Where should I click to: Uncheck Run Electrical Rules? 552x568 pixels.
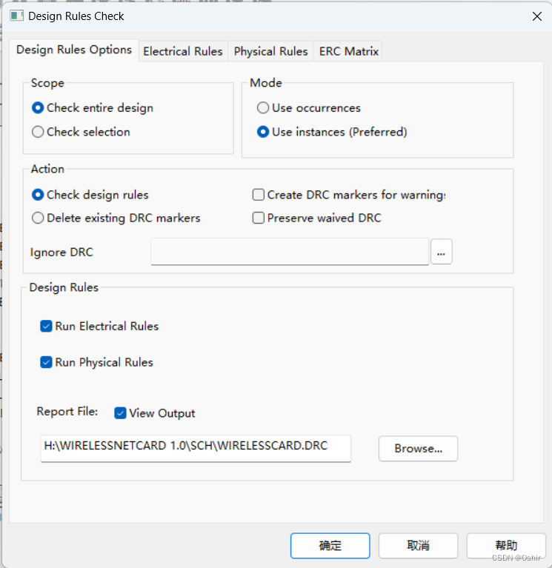tap(47, 326)
